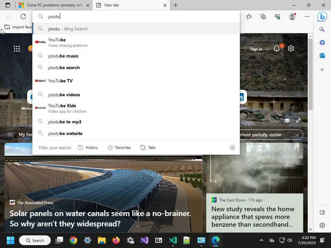Open the sidebar settings gear
This screenshot has width=331, height=248.
(x=322, y=225)
